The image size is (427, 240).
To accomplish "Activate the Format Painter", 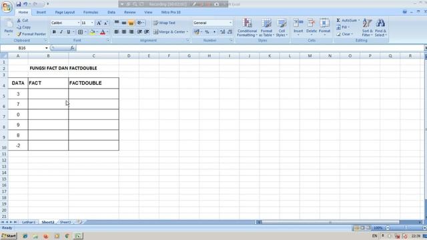I will tap(31, 34).
